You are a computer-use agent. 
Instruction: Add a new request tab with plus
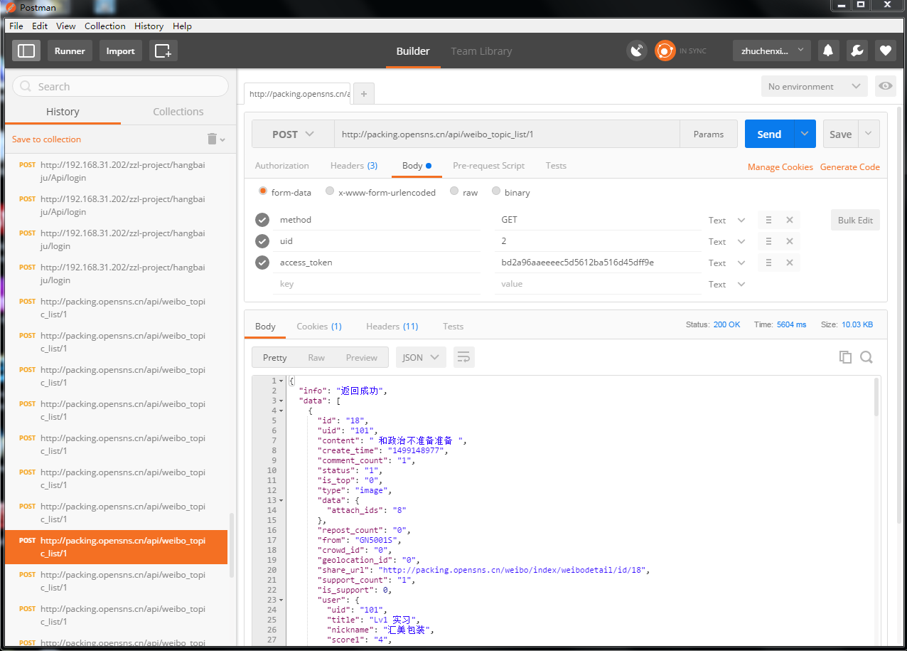tap(363, 94)
